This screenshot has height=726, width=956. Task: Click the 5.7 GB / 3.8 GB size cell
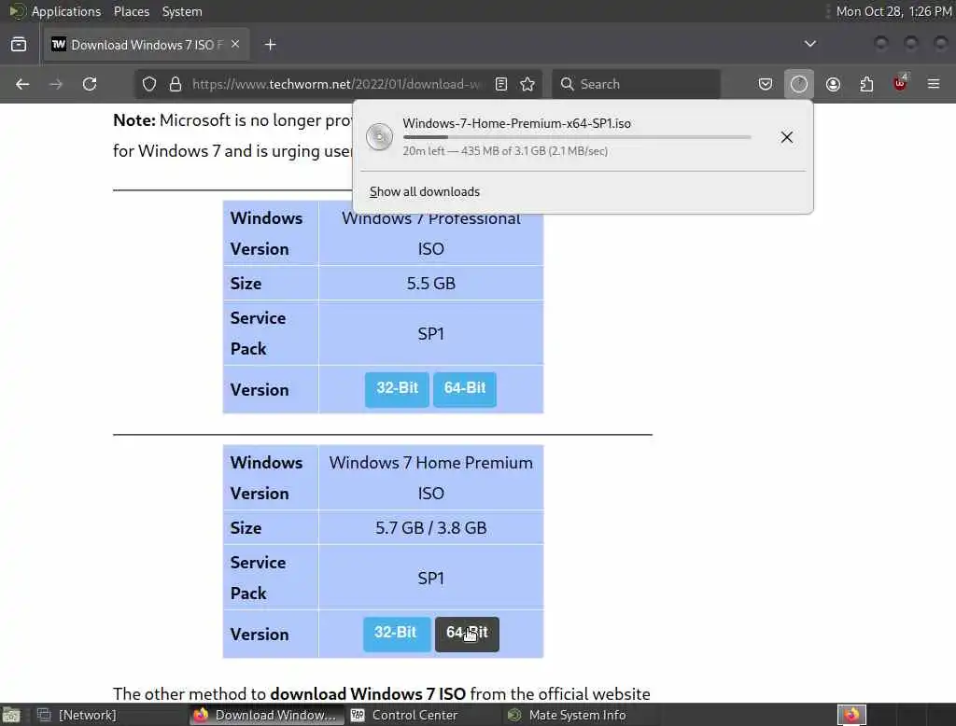click(x=431, y=527)
